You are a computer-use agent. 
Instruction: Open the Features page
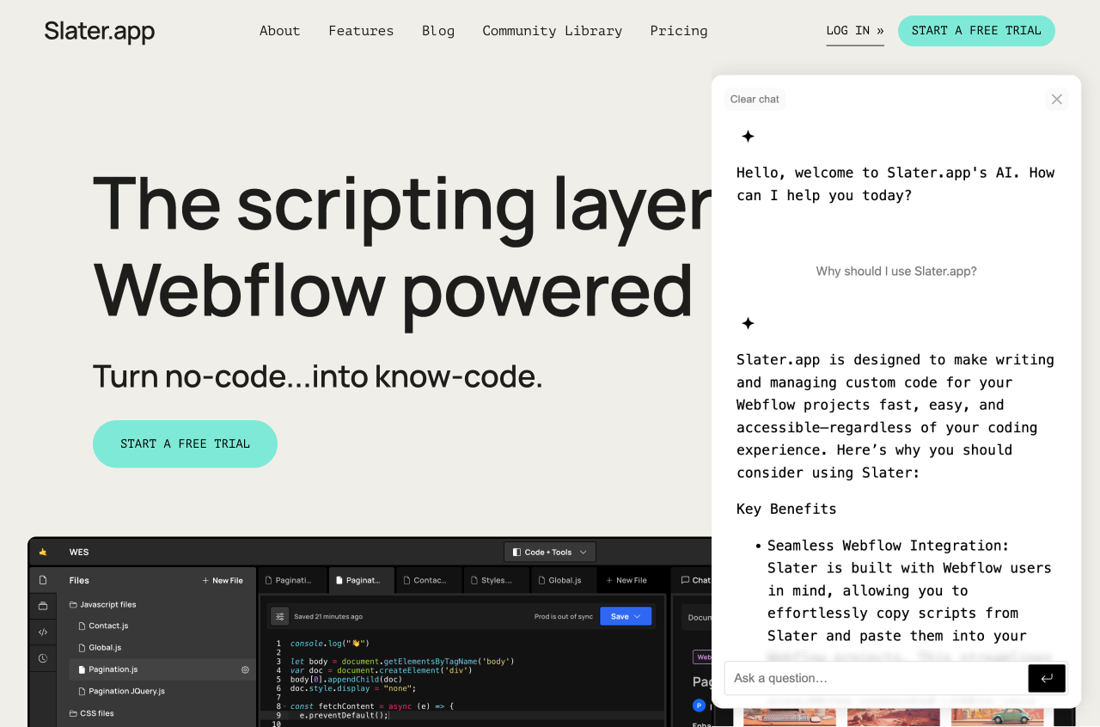tap(361, 31)
